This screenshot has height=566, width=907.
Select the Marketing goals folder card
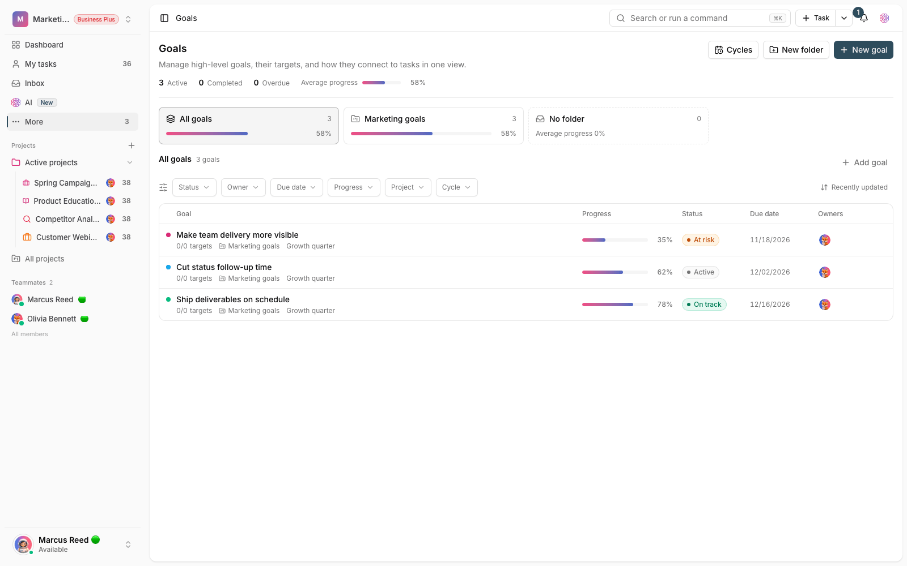click(x=434, y=126)
